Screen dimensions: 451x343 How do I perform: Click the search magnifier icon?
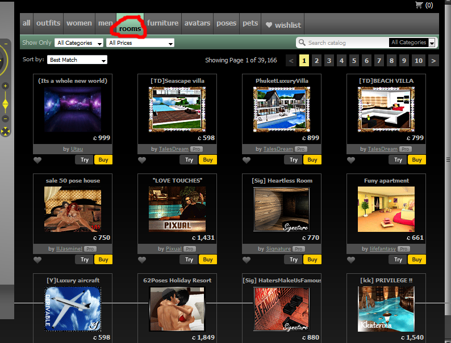click(x=302, y=43)
